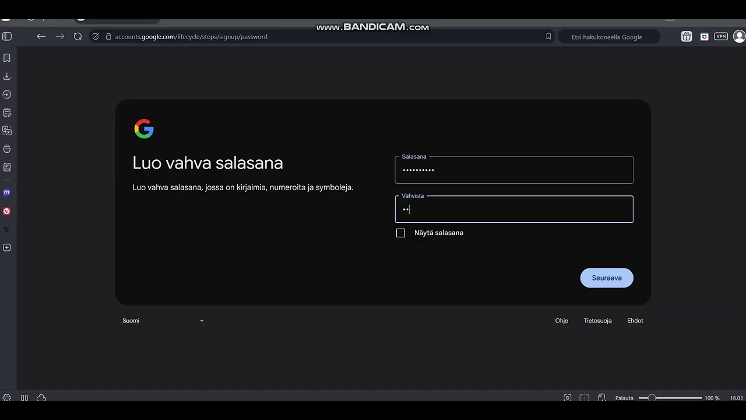The image size is (746, 420).
Task: Open the Window panel in the sidebar
Action: (7, 149)
